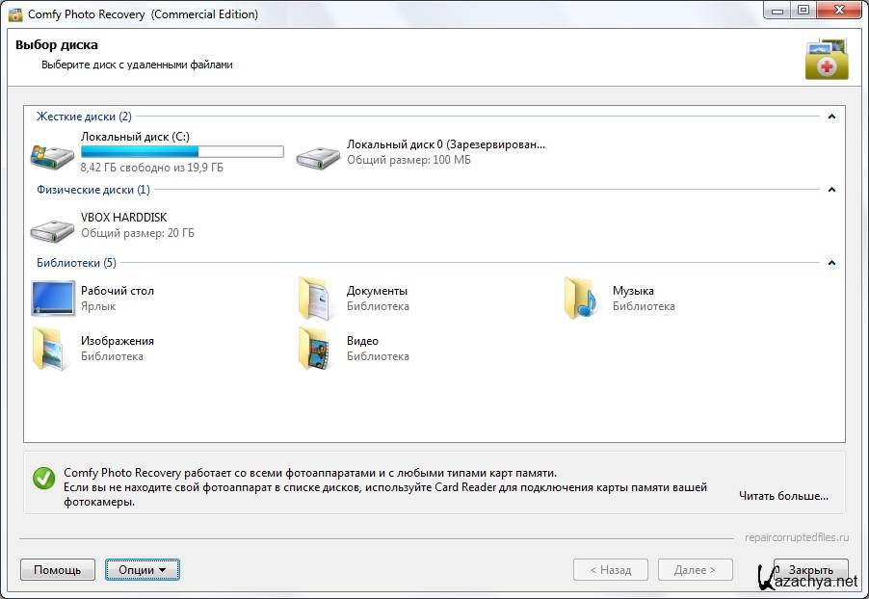
Task: Pick the Изображения library folder icon
Action: pos(50,349)
